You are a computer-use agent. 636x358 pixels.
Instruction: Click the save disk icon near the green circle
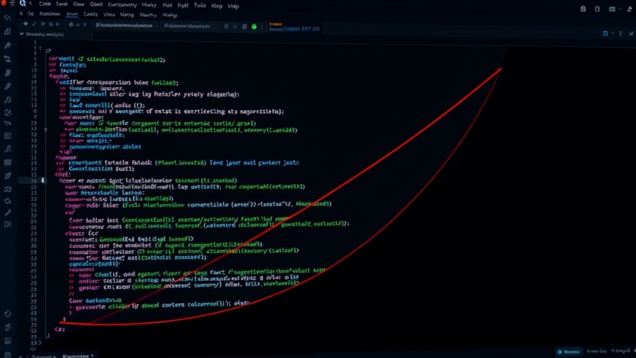pos(244,27)
